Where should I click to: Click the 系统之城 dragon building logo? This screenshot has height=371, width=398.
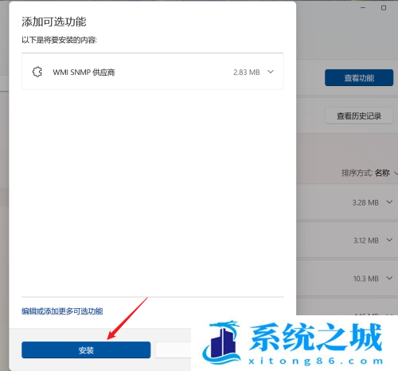coord(222,342)
